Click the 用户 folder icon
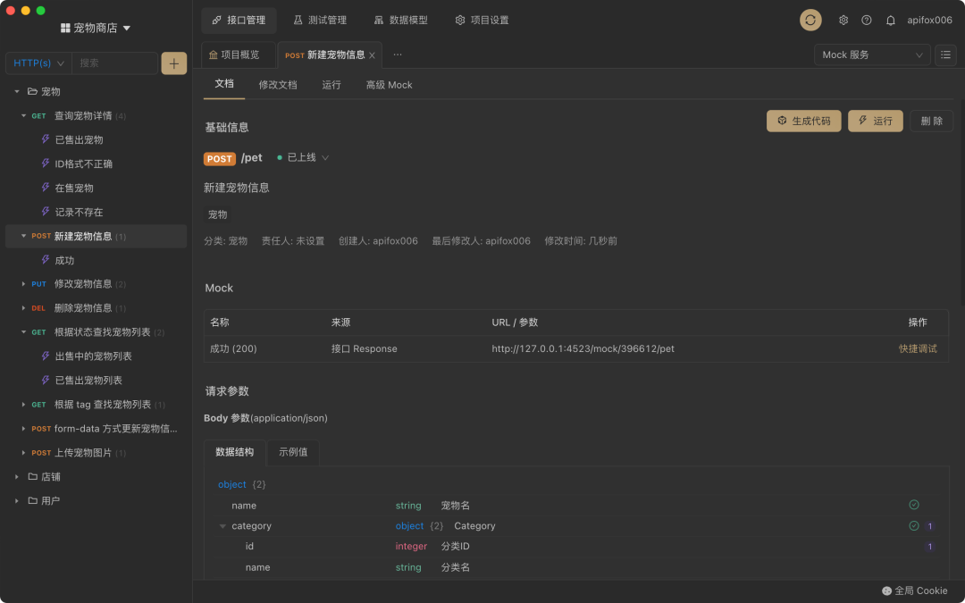This screenshot has width=965, height=603. [33, 501]
